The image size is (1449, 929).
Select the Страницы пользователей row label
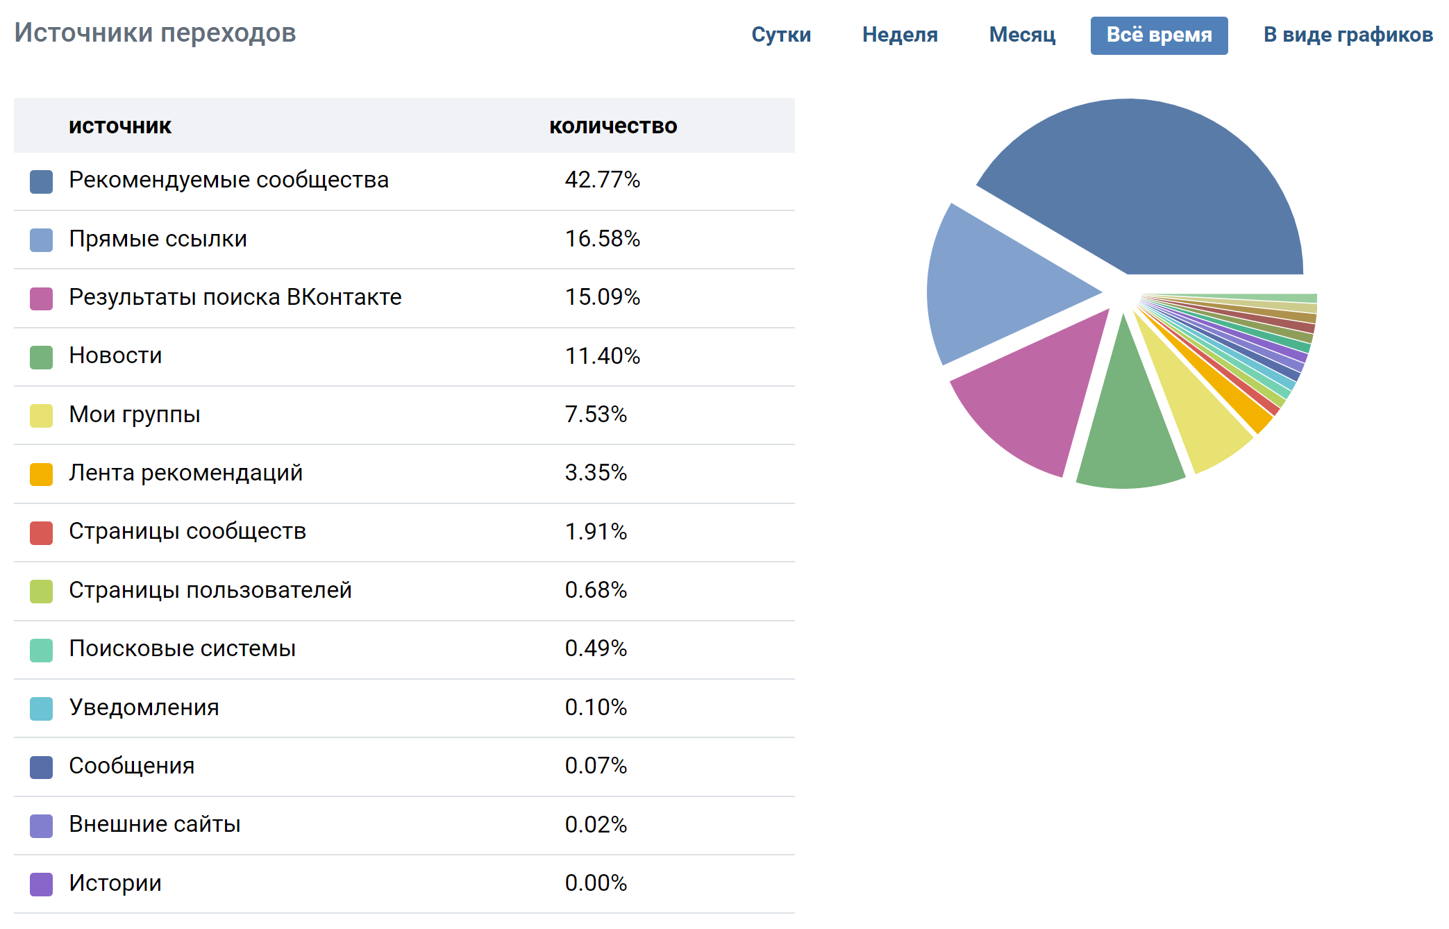coord(210,590)
